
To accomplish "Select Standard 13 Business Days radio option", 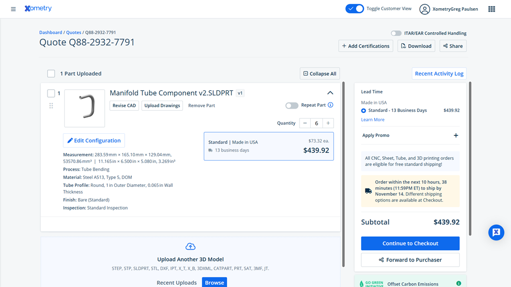I will tap(363, 110).
